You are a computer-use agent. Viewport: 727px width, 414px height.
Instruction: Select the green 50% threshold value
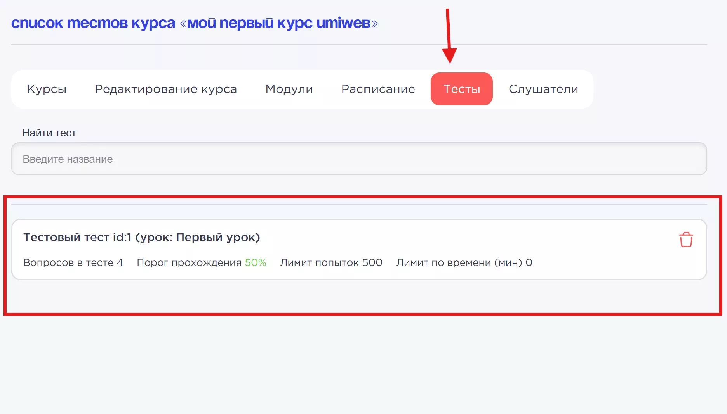pyautogui.click(x=256, y=263)
